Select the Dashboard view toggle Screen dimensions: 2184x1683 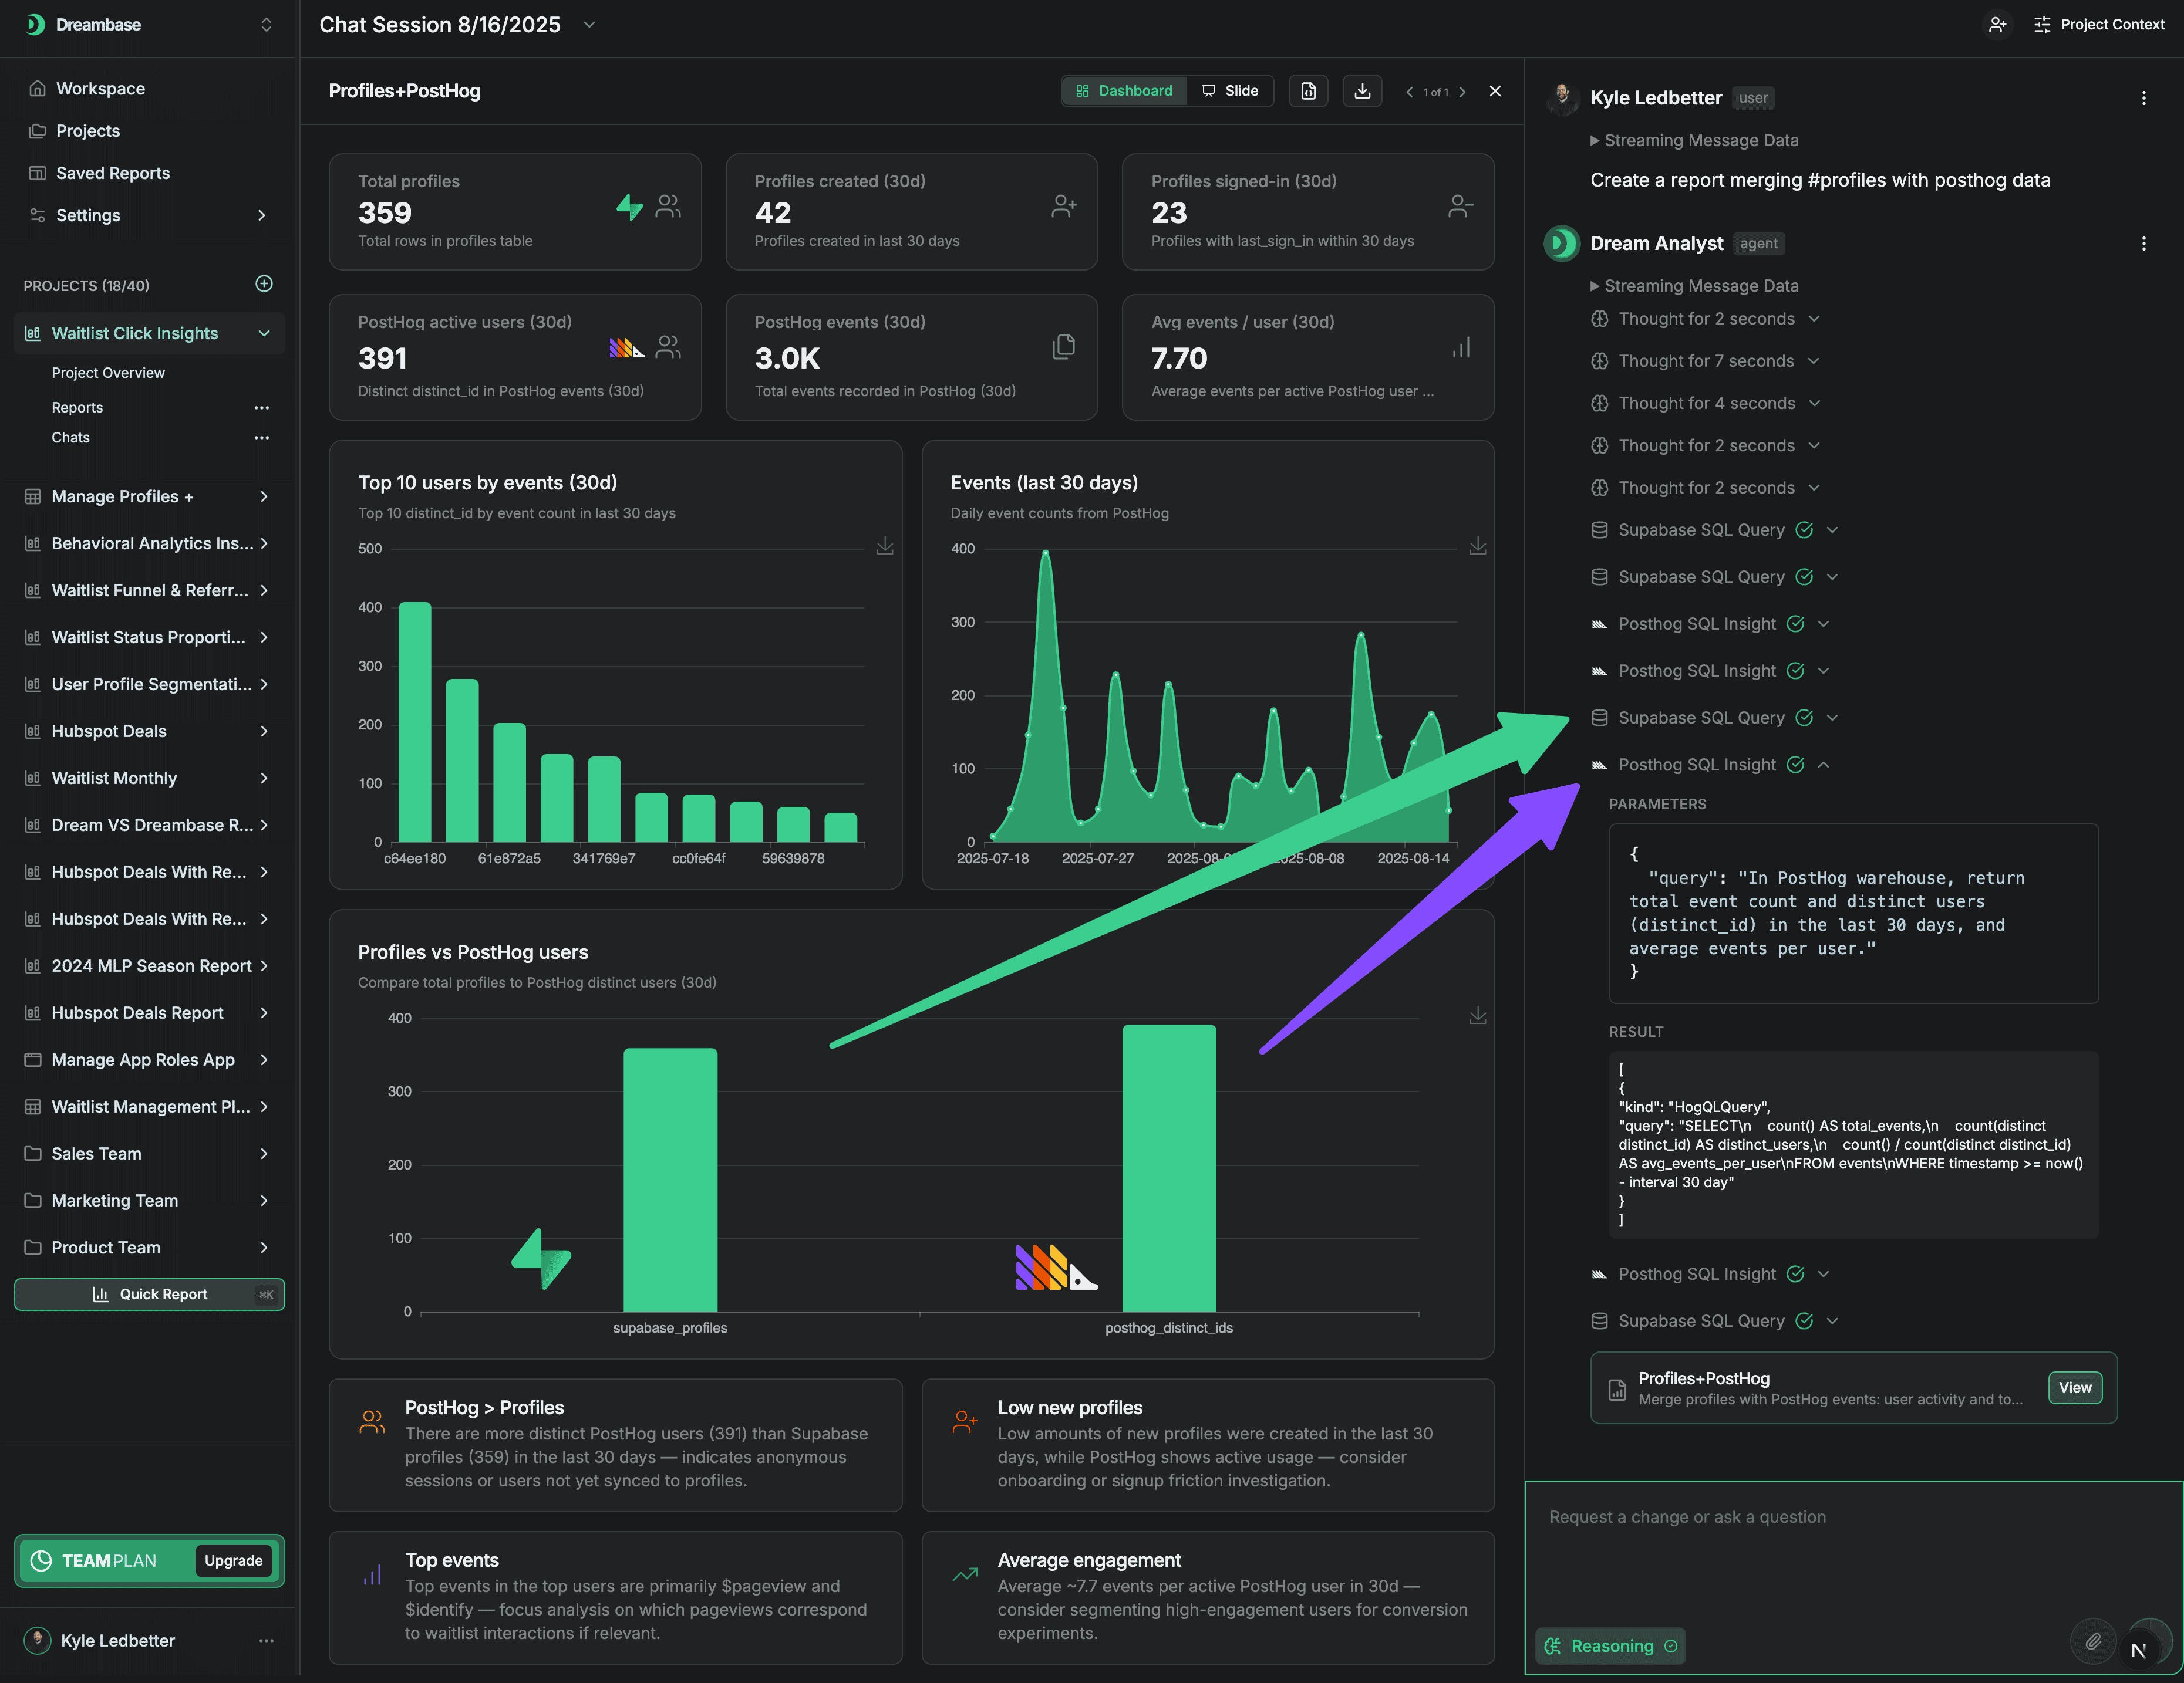(1124, 91)
